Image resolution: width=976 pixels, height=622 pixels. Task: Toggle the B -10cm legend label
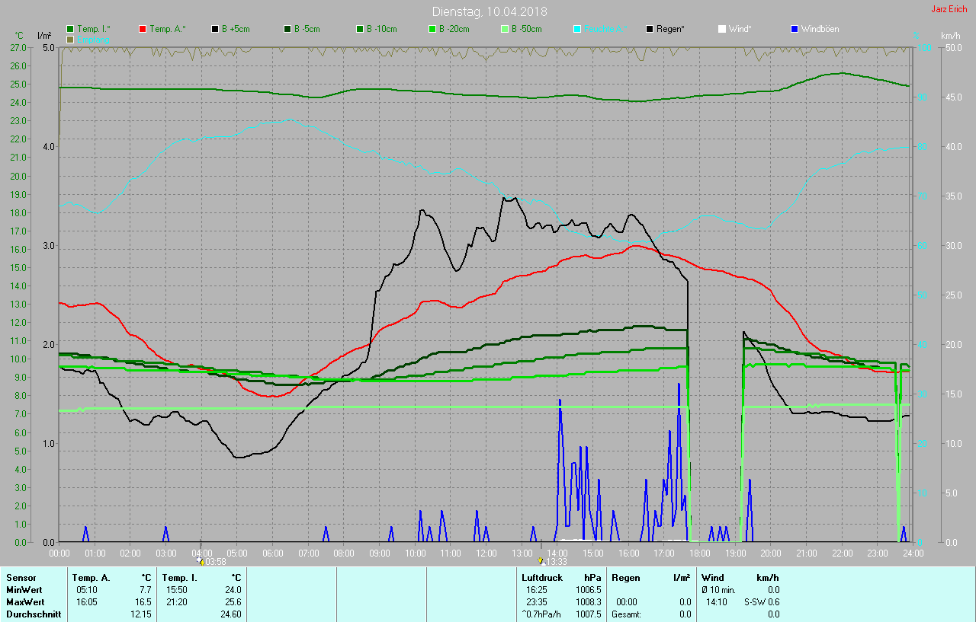click(x=381, y=29)
